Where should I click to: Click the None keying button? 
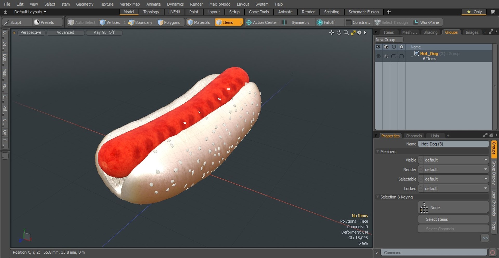[453, 207]
